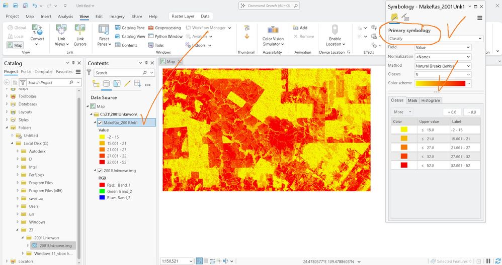Viewport: 502px width, 265px height.
Task: Select Program Files (x86) folder in Catalog
Action: [46, 191]
